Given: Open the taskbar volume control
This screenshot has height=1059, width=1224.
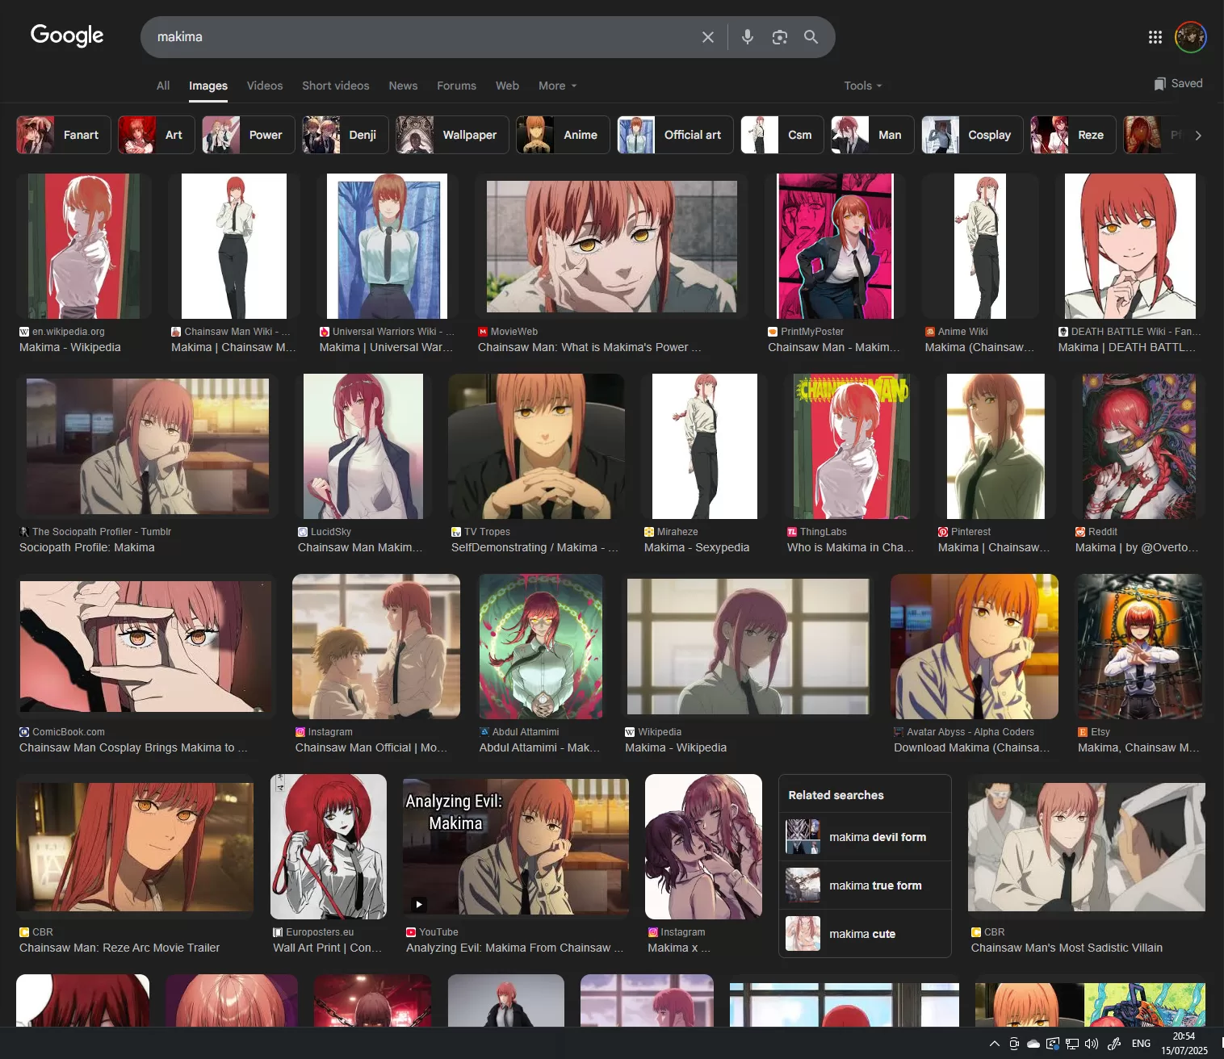Looking at the screenshot, I should coord(1092,1044).
